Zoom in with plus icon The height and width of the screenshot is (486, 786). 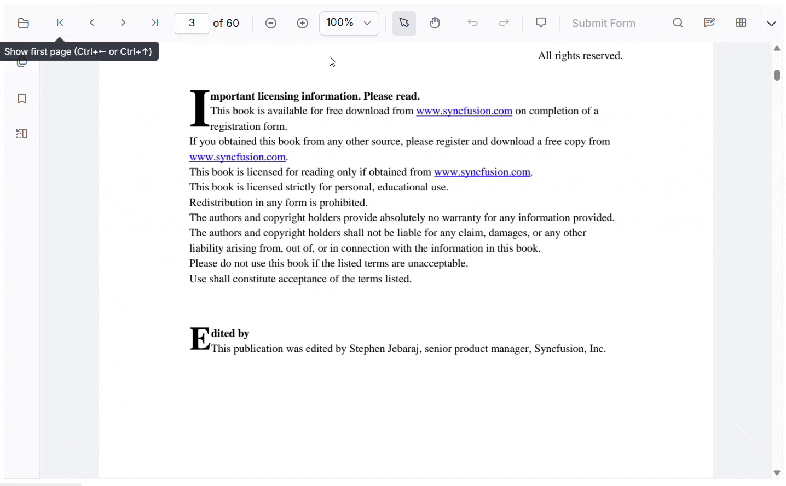point(303,23)
